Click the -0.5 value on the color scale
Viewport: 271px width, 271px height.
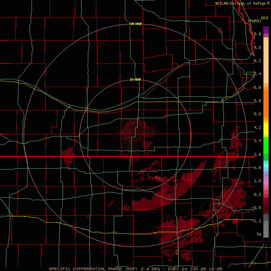tap(256, 208)
